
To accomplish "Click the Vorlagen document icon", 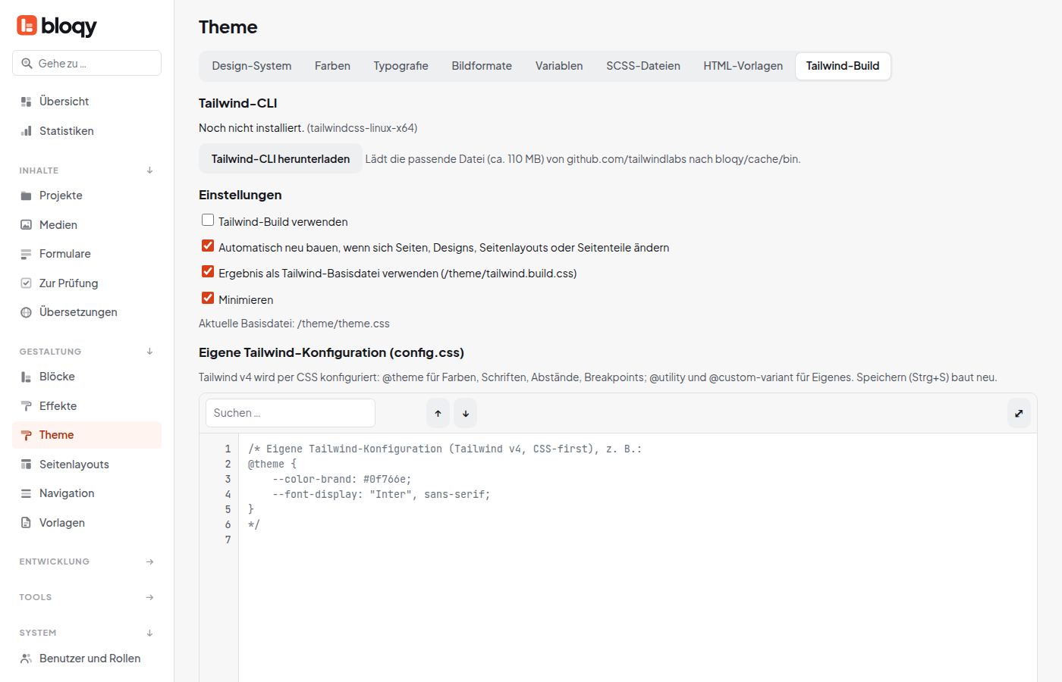I will (x=26, y=523).
